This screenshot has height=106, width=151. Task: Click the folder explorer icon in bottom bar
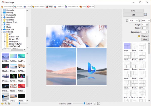coord(9,104)
